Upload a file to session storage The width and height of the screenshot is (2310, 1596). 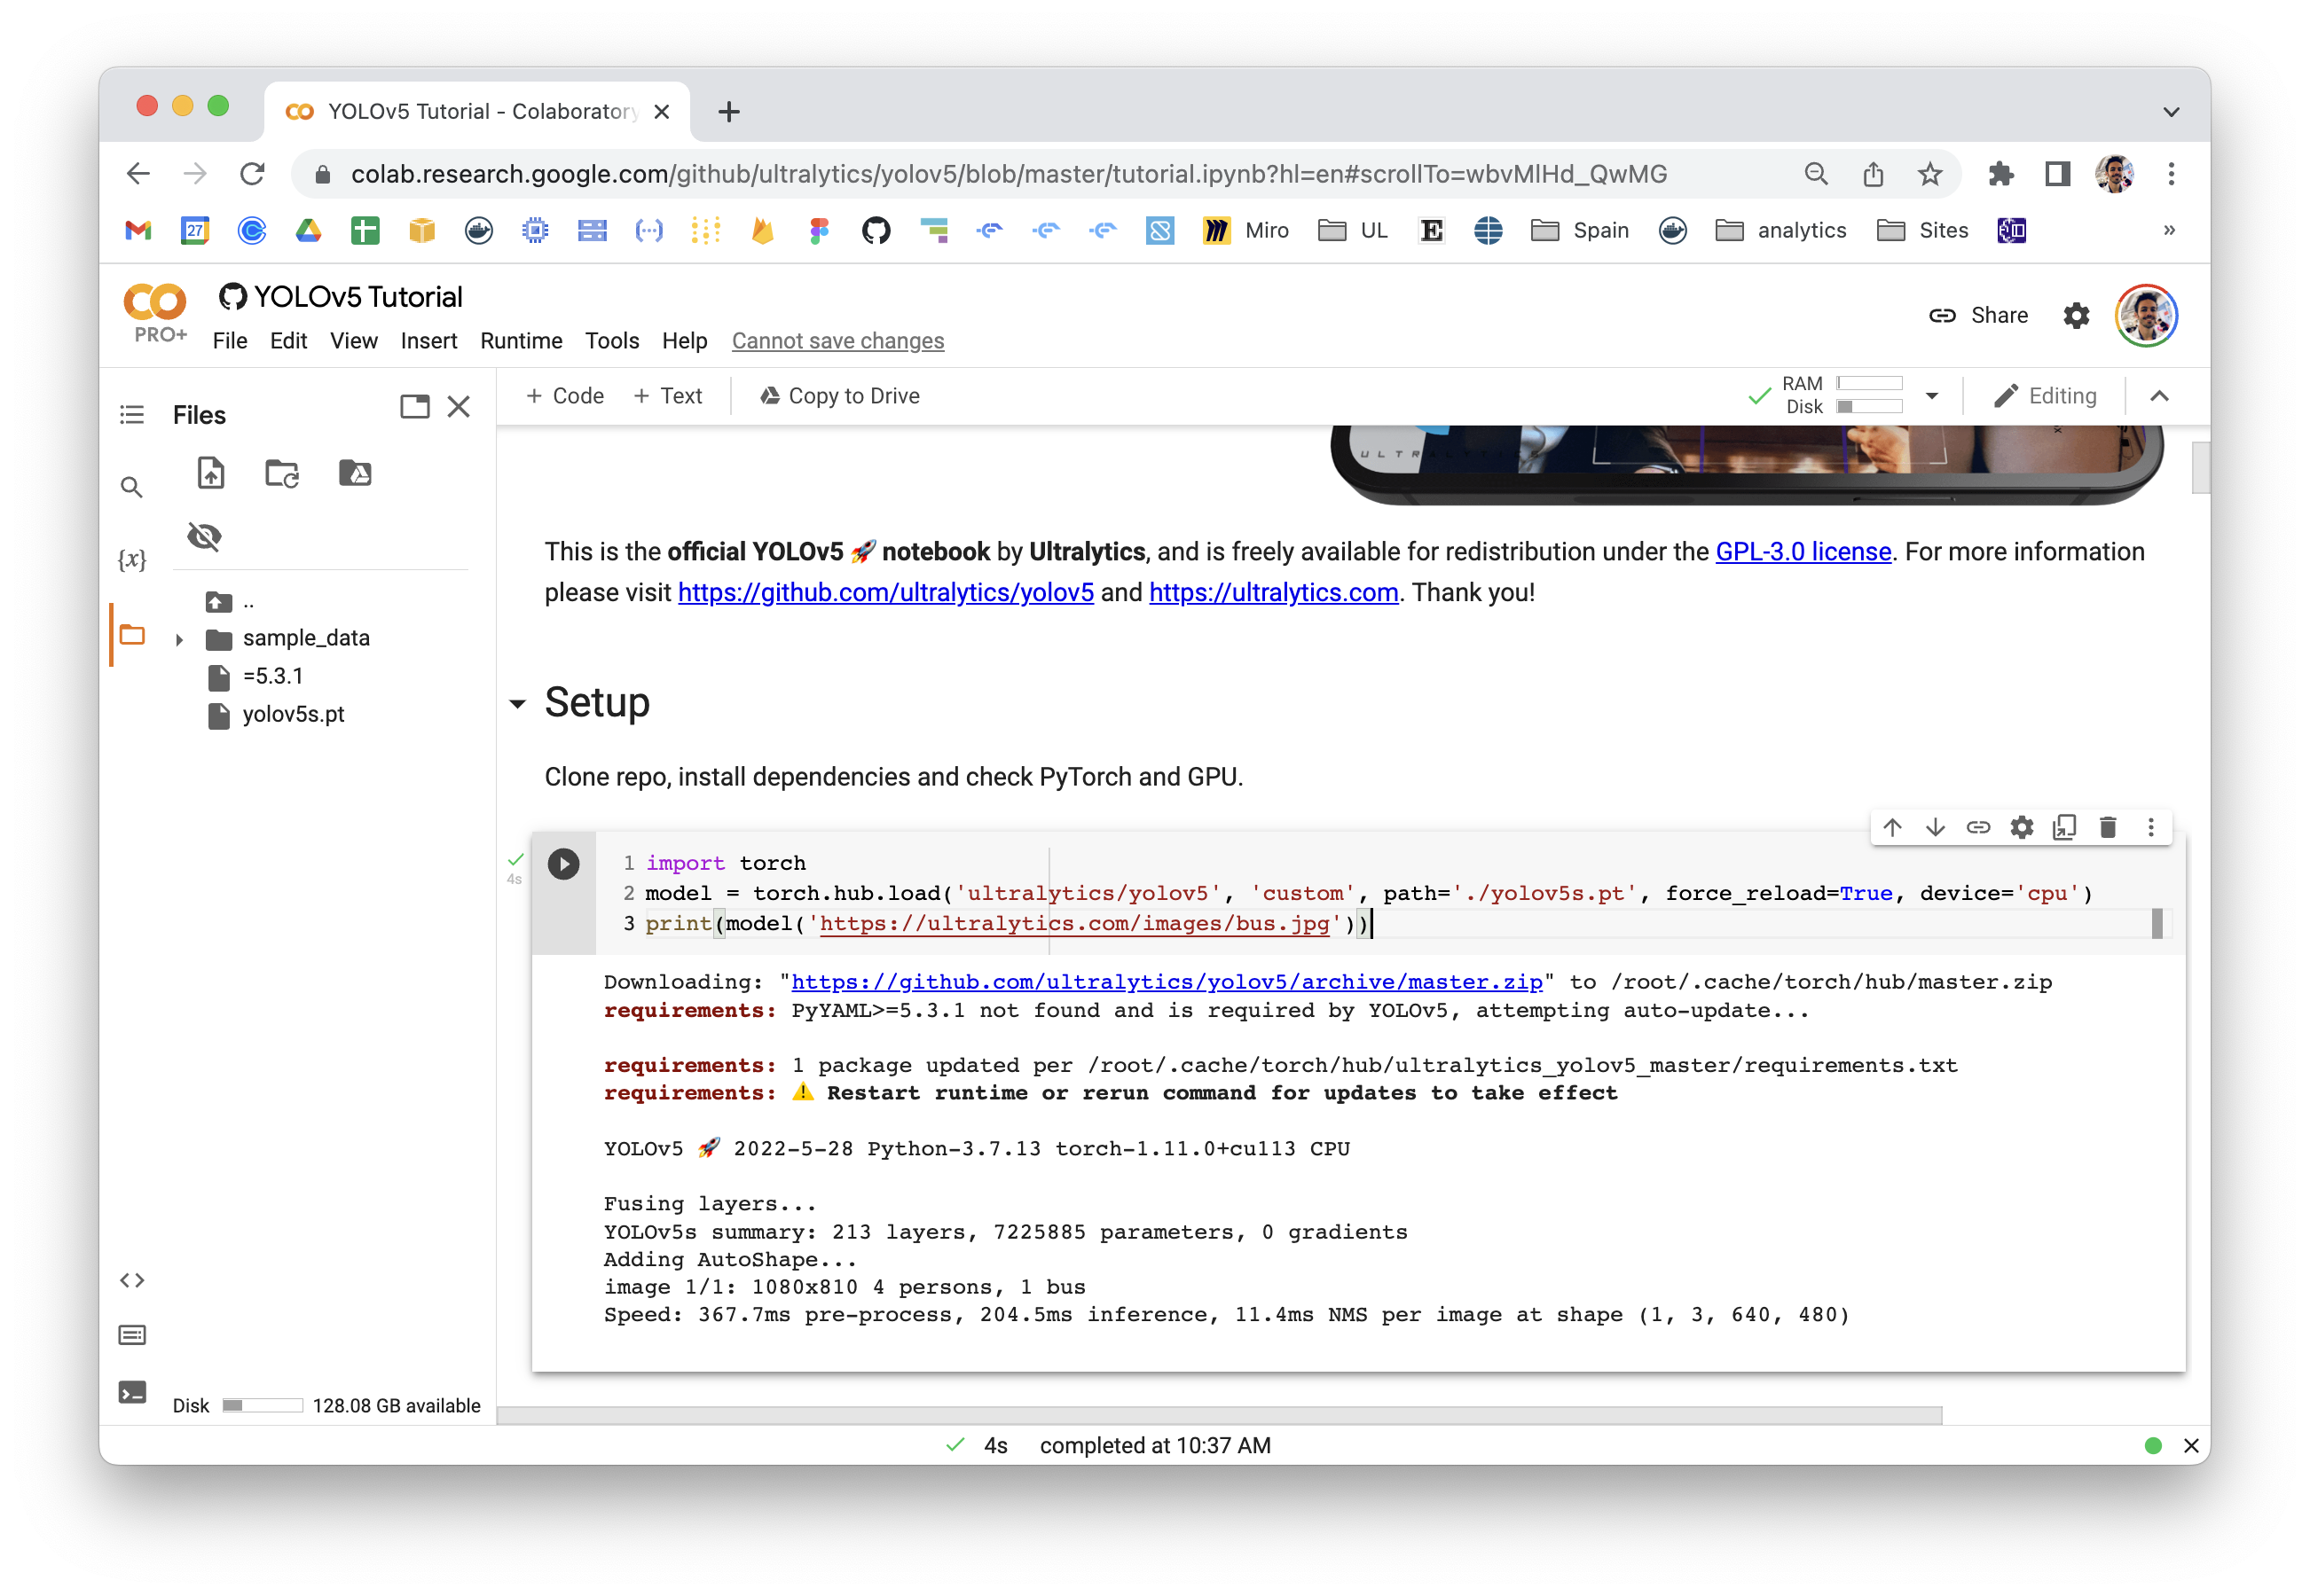pyautogui.click(x=209, y=473)
